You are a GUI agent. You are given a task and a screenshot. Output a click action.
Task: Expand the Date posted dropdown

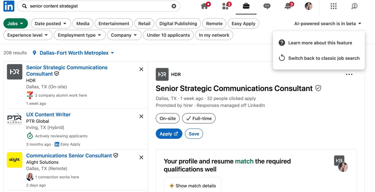click(51, 23)
